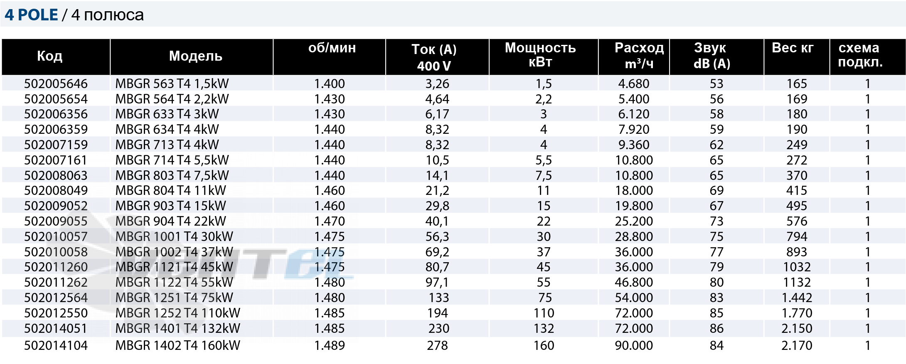Select model 'MBGR 713 T4 4kW'
This screenshot has width=906, height=364.
tap(167, 145)
